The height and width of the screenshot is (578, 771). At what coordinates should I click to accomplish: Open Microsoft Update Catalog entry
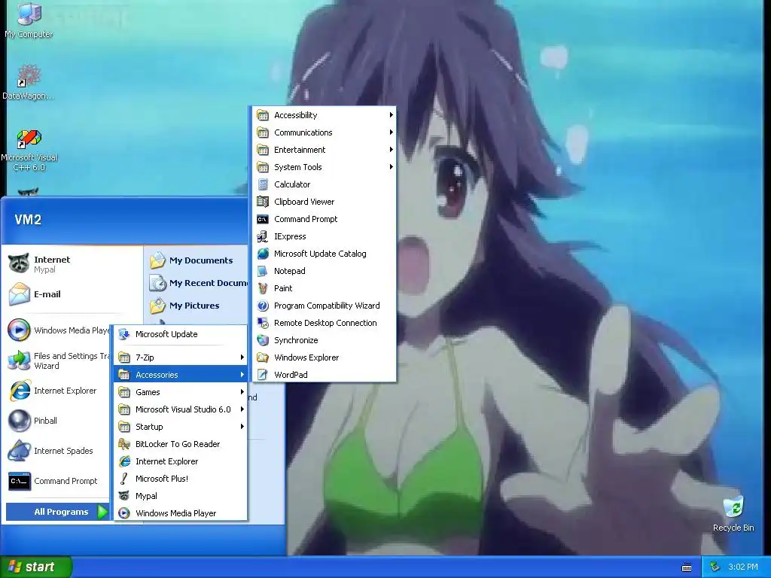tap(324, 254)
